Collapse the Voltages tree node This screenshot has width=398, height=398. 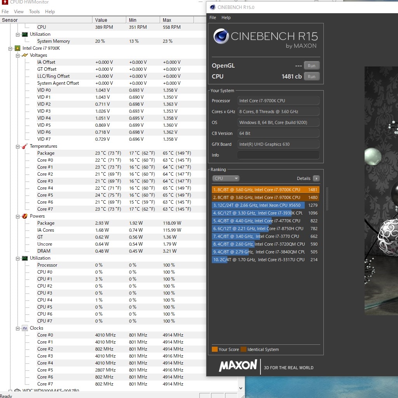tap(17, 55)
